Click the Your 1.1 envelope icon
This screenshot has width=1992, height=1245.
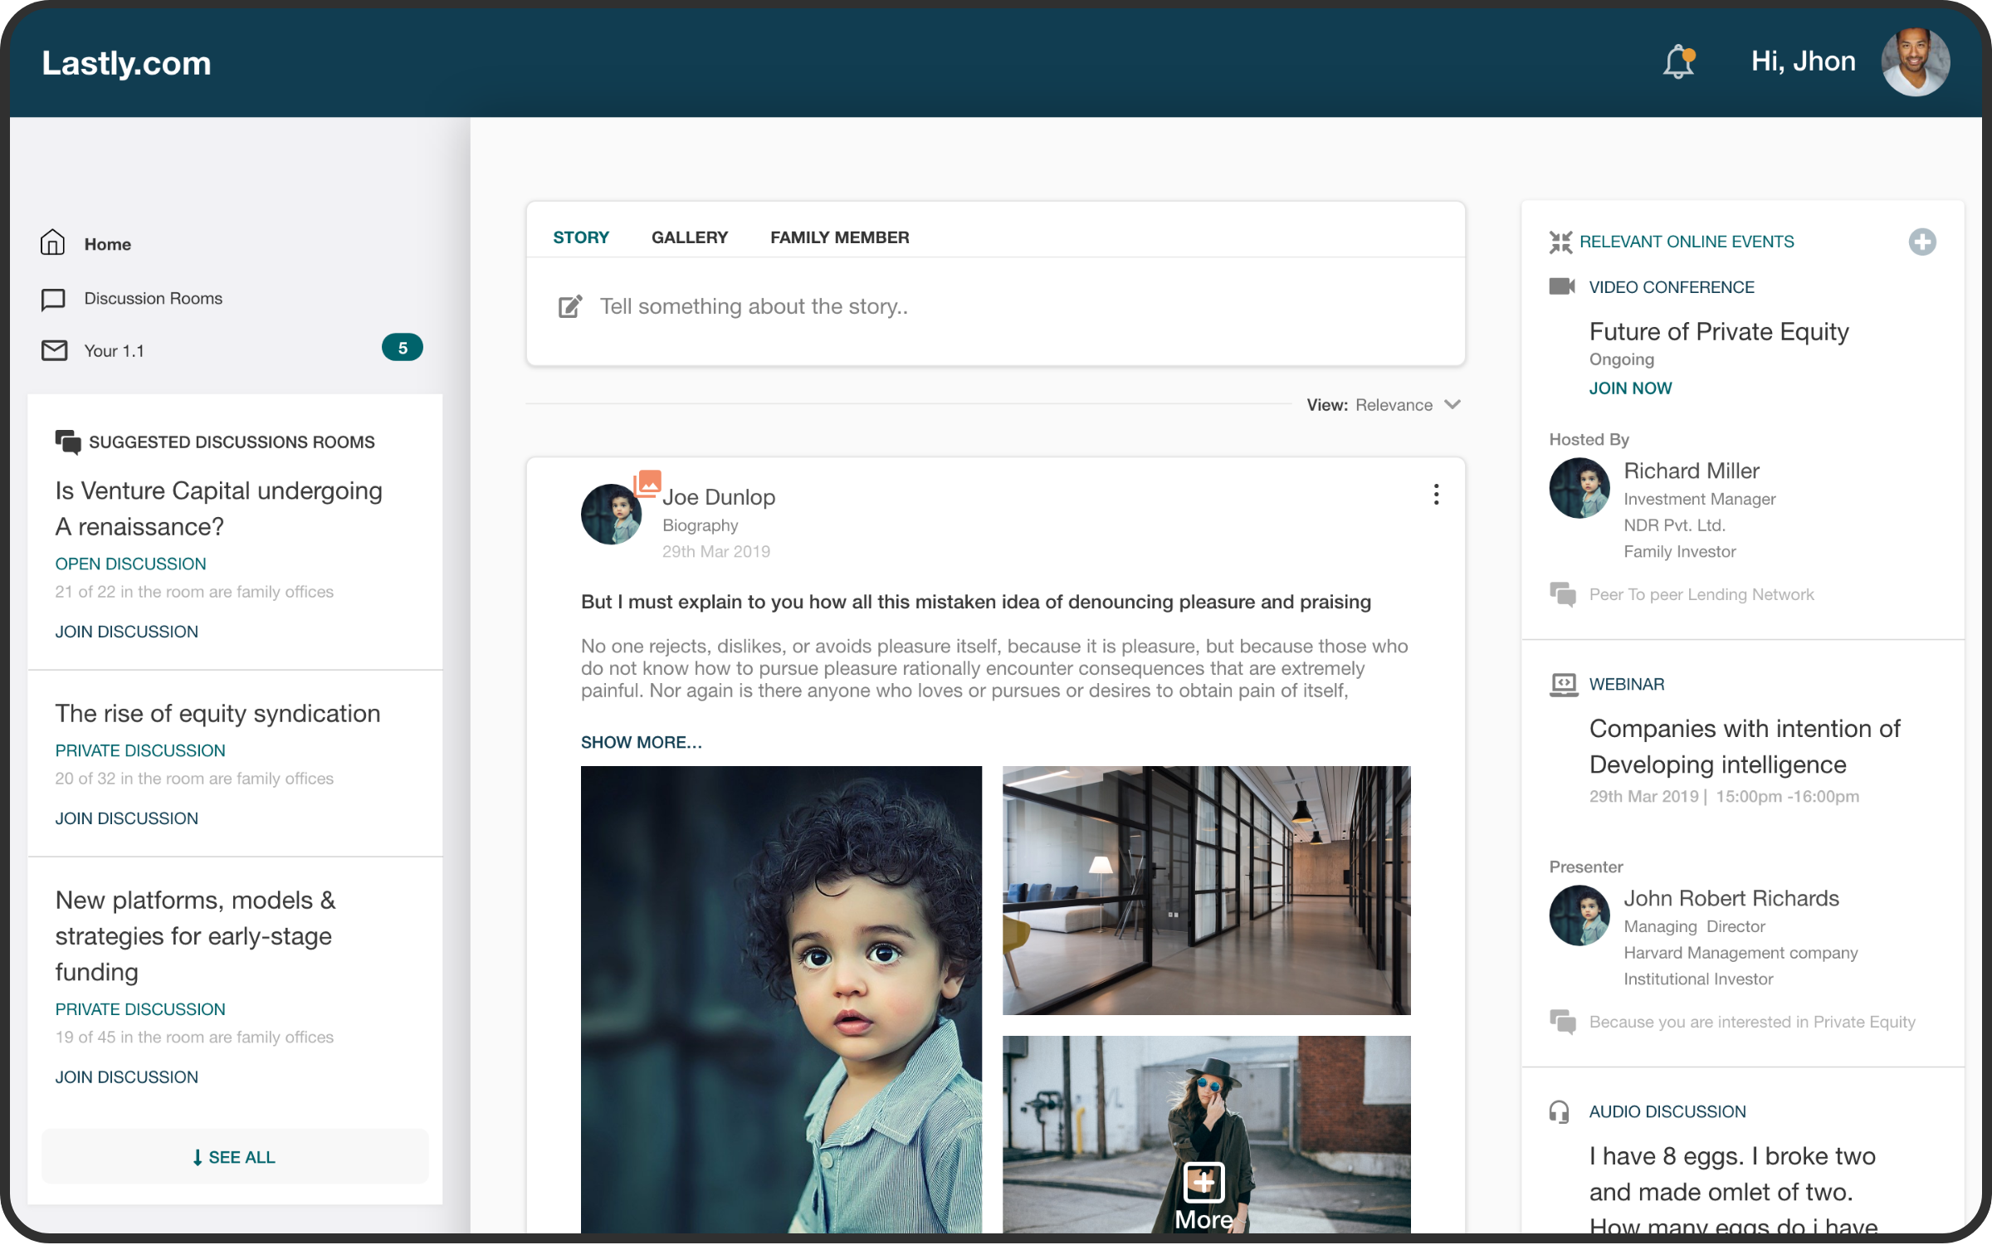coord(55,350)
